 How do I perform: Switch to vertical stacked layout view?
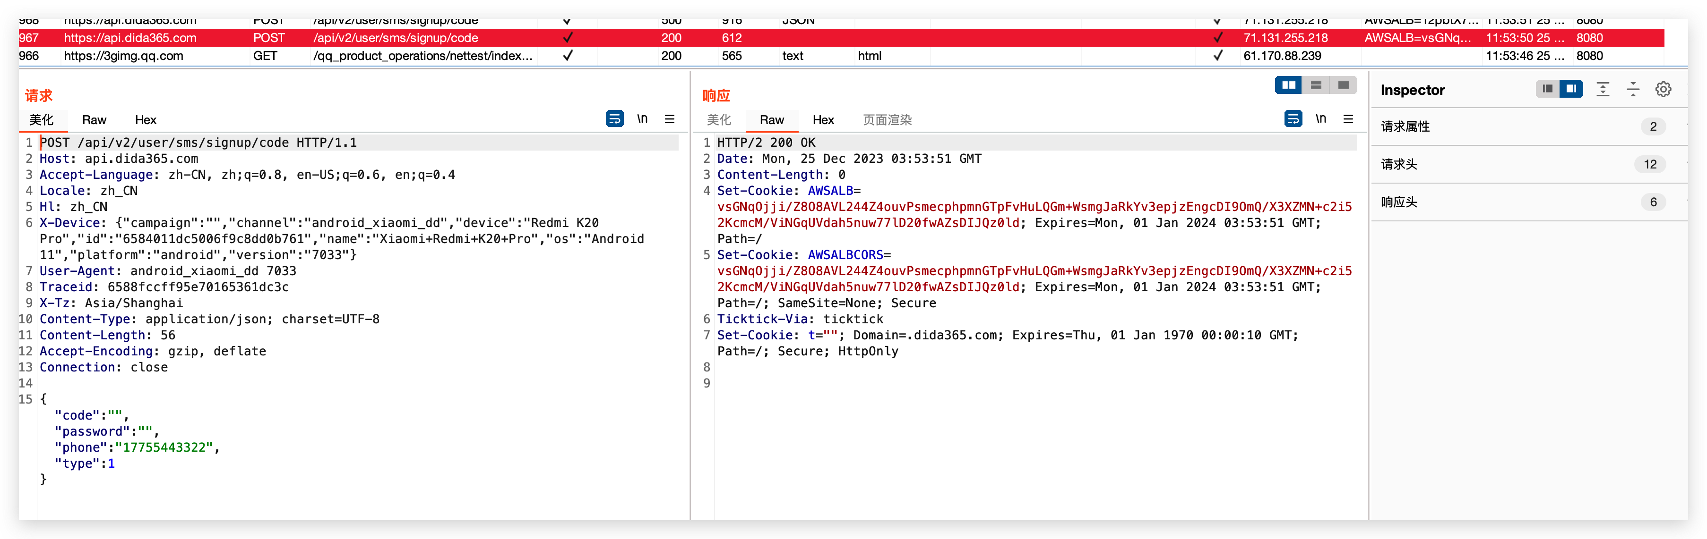point(1316,85)
